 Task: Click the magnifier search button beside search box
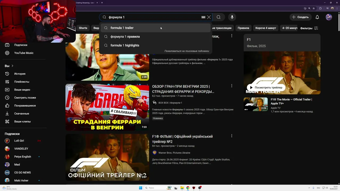(x=218, y=17)
